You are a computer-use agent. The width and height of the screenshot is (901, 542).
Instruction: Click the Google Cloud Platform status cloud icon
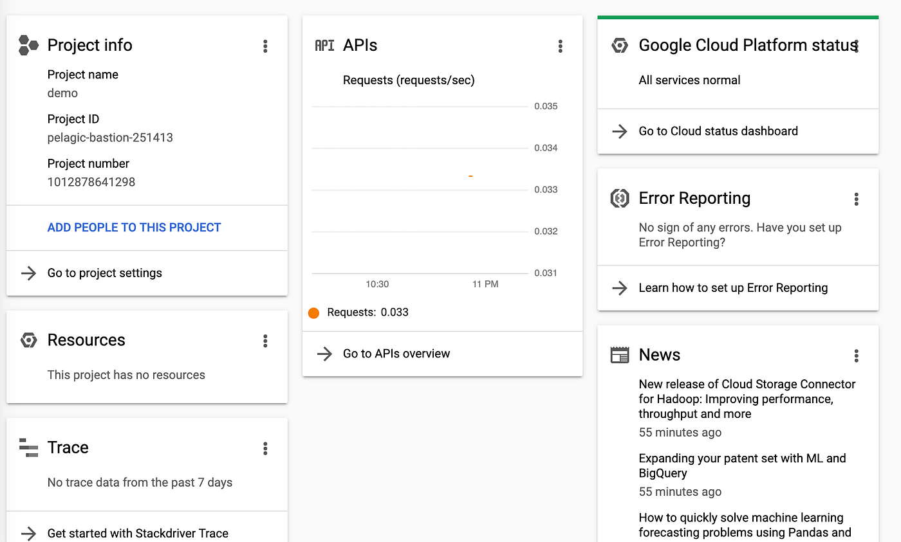click(x=620, y=45)
